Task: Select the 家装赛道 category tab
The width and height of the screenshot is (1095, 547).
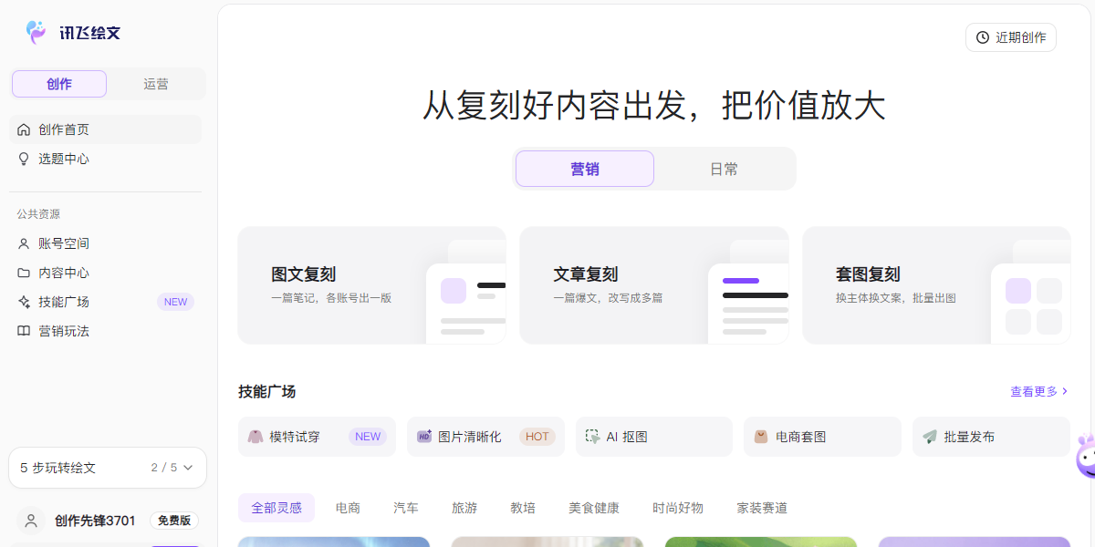Action: (762, 508)
